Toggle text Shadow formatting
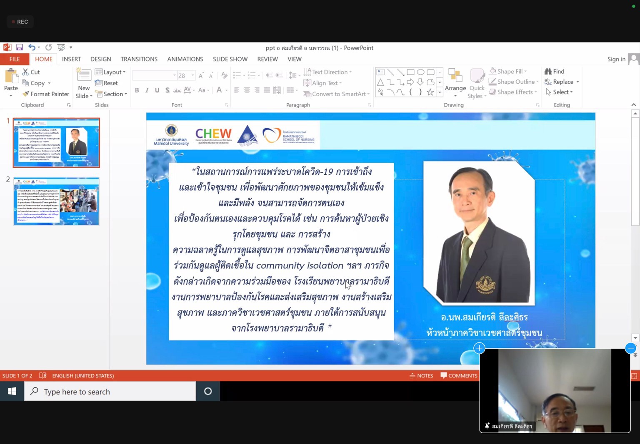The image size is (640, 444). [x=167, y=90]
